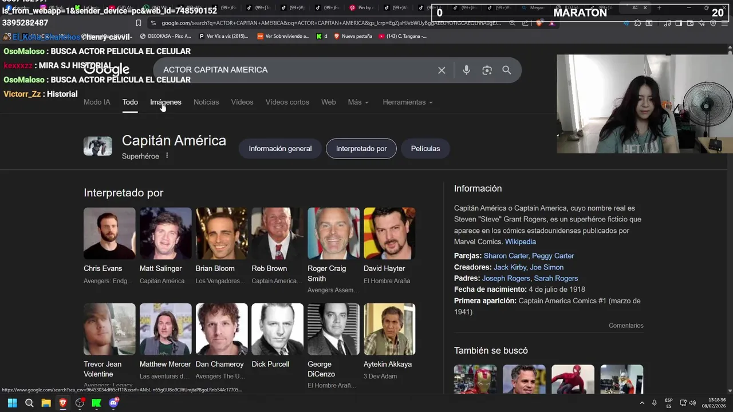Open microphone indicator in system tray
Screen dimensions: 733x412
(654, 403)
